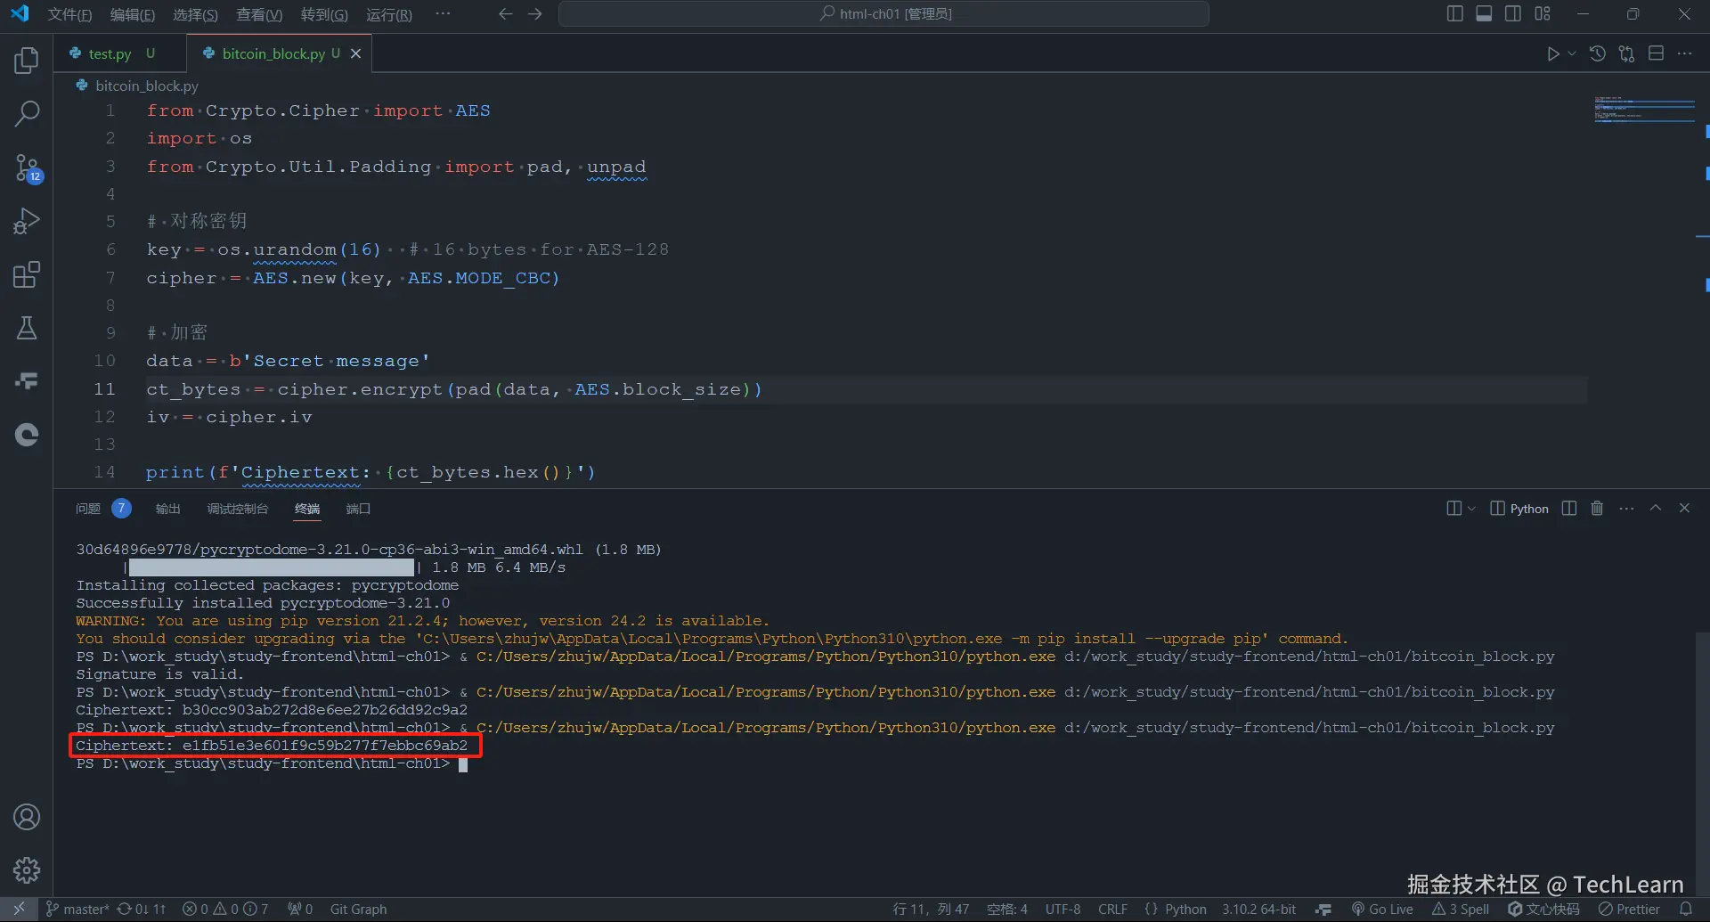The image size is (1710, 922).
Task: Open the Accounts menu icon
Action: (x=27, y=817)
